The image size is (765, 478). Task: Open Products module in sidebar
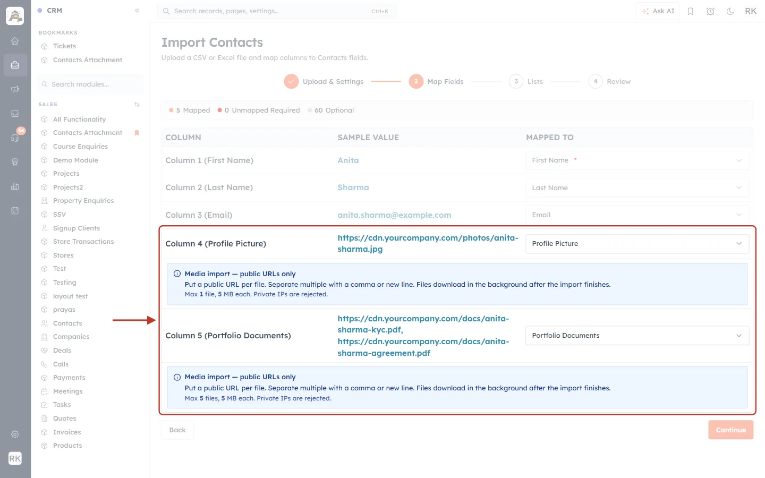click(x=67, y=446)
